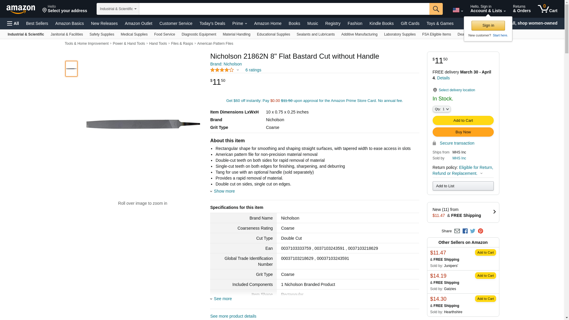Click the country flag language selector
The width and height of the screenshot is (569, 320).
tap(458, 10)
